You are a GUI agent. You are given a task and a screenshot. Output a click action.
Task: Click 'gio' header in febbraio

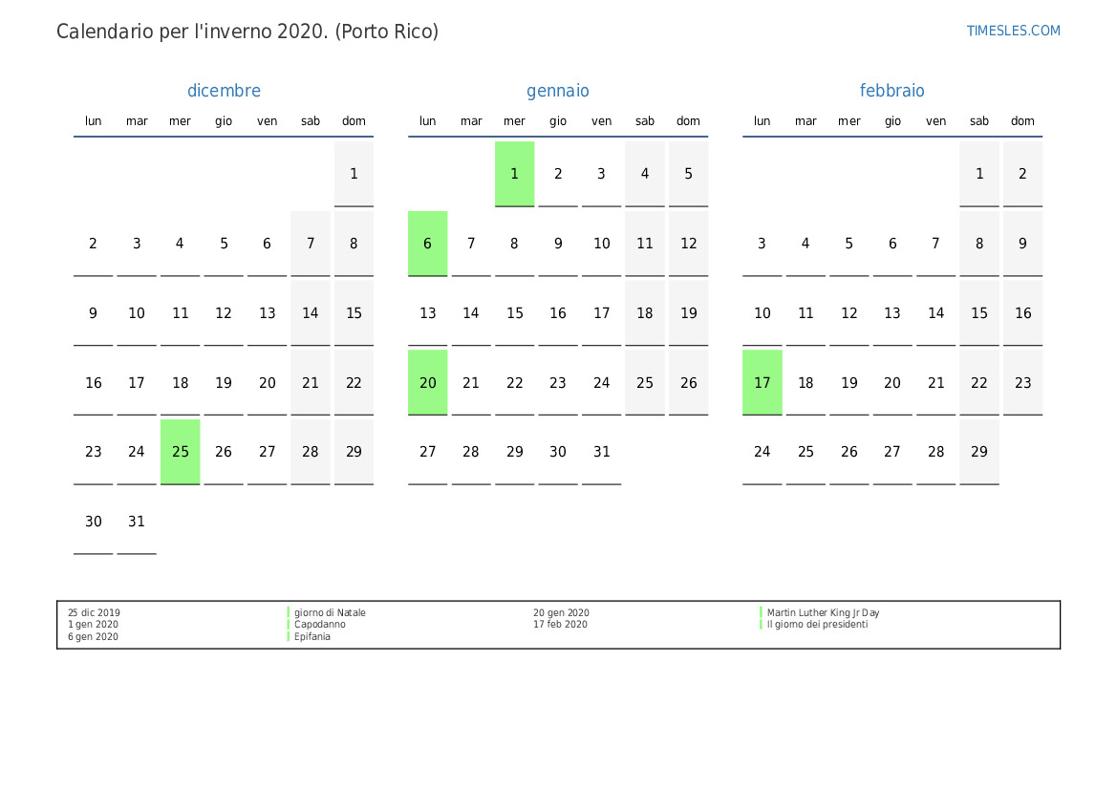tap(891, 121)
